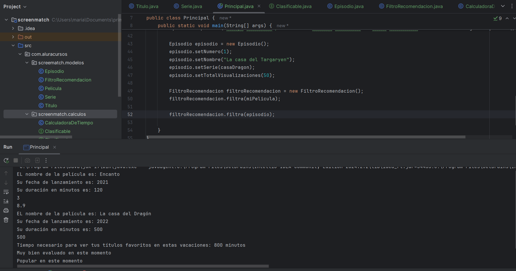Viewport: 516px width, 271px height.
Task: Click the string "La casa del Targaryen"
Action: (x=256, y=59)
